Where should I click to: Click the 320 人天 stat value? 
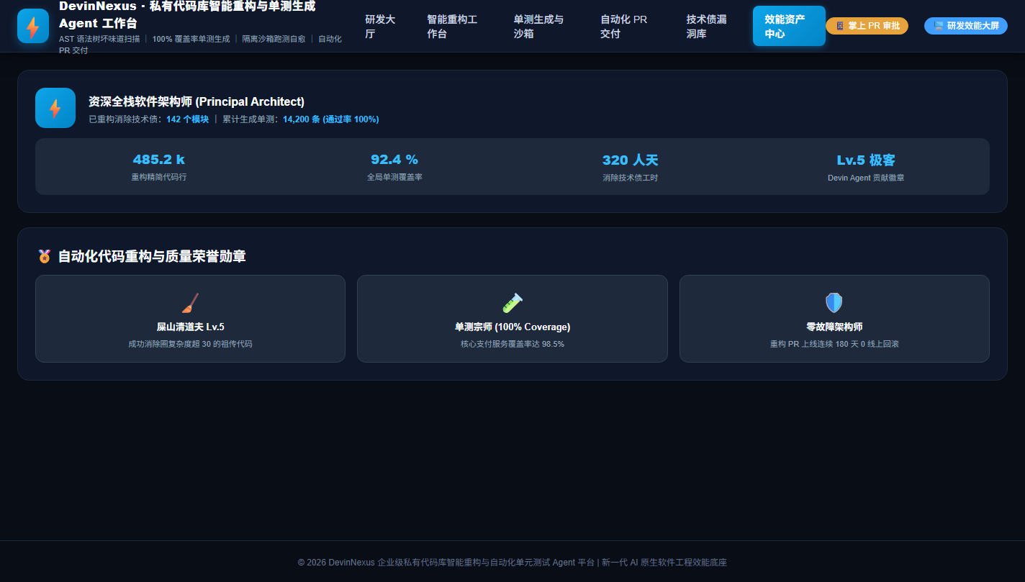click(x=630, y=160)
